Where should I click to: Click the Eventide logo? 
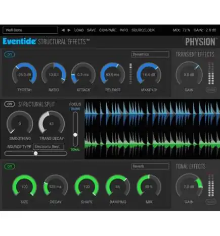tap(19, 41)
